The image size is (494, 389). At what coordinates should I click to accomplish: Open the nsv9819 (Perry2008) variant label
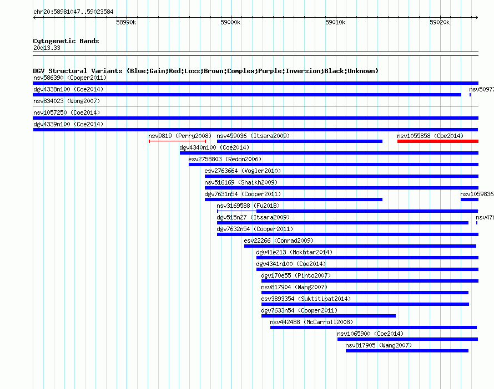point(180,136)
